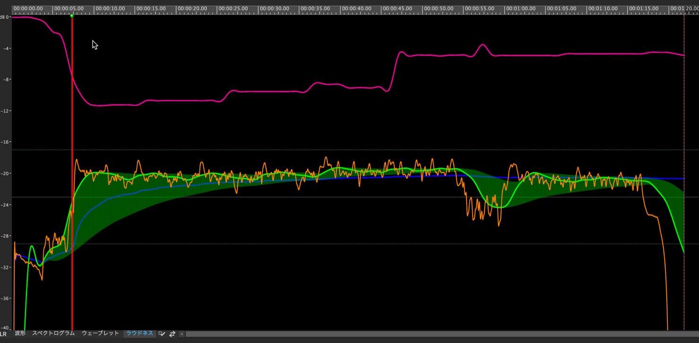Click the 00:01:15.00 mark on the time ruler
This screenshot has width=699, height=343.
643,9
